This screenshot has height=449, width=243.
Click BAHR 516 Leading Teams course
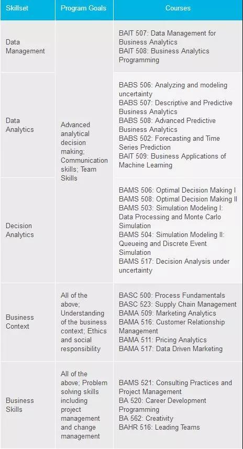coord(159,427)
